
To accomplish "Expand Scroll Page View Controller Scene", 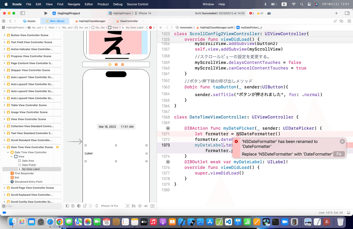I will pyautogui.click(x=4, y=188).
